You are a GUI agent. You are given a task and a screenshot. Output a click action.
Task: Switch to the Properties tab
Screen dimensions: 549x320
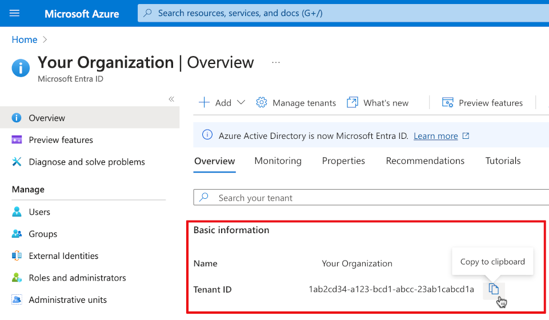pos(343,161)
